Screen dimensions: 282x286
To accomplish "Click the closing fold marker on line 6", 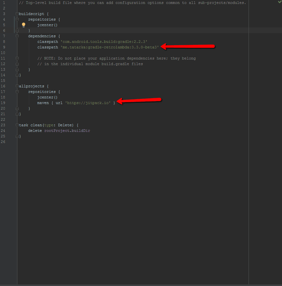I will (17, 30).
